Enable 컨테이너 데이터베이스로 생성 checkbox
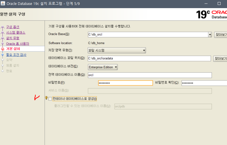 (50, 99)
